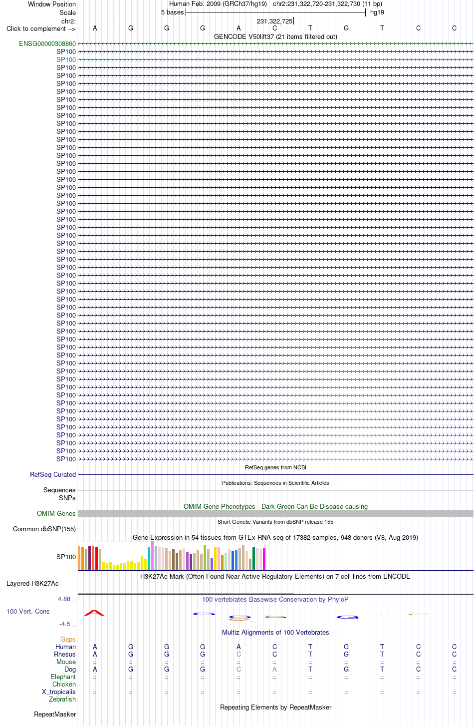Open the GENCODE V50lift37 track title

[275, 36]
